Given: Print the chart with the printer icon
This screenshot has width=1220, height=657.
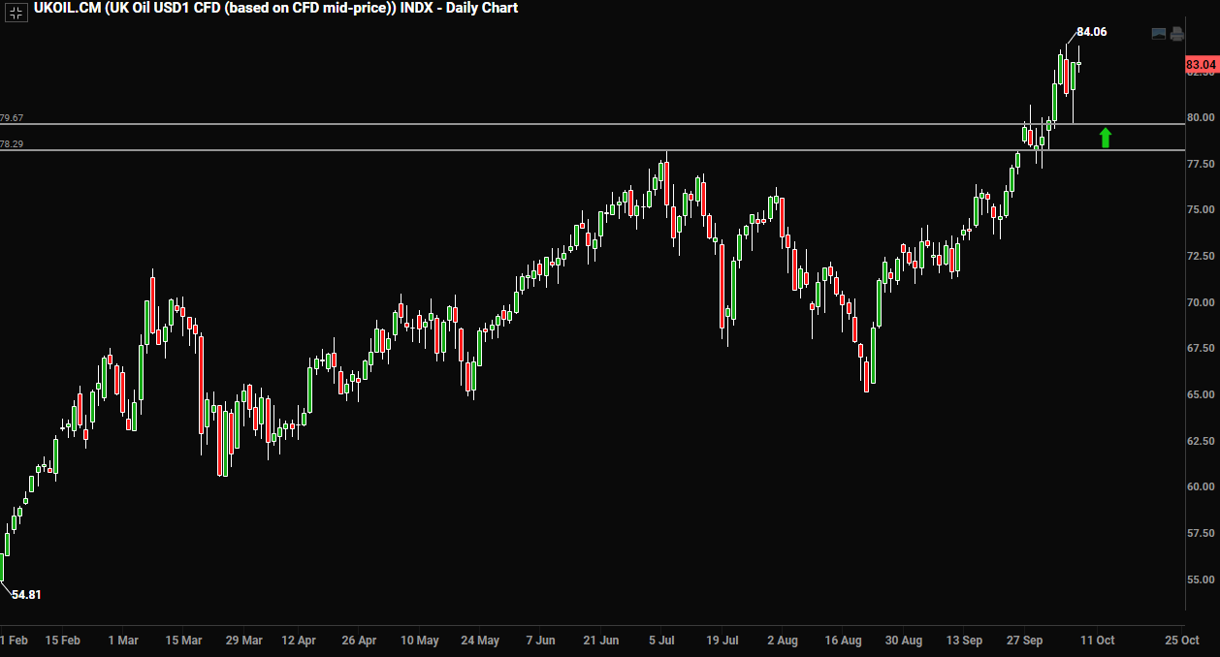Looking at the screenshot, I should 1176,34.
